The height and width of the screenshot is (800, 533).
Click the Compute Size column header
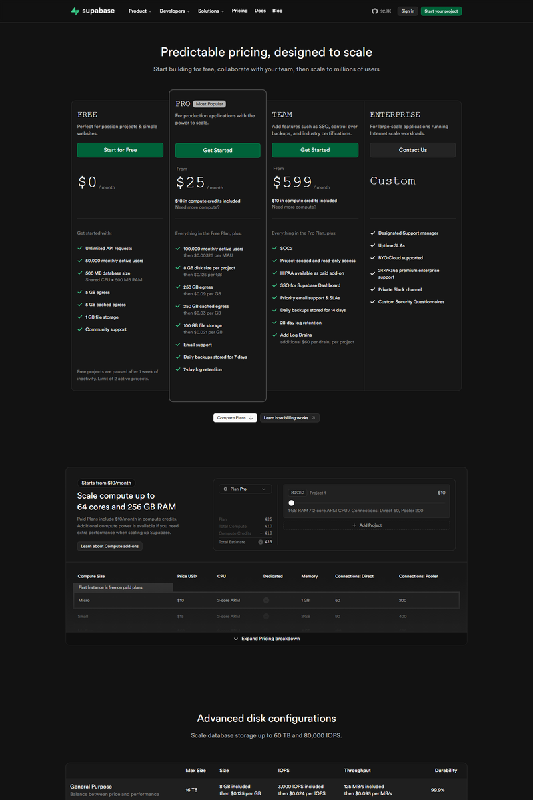91,576
